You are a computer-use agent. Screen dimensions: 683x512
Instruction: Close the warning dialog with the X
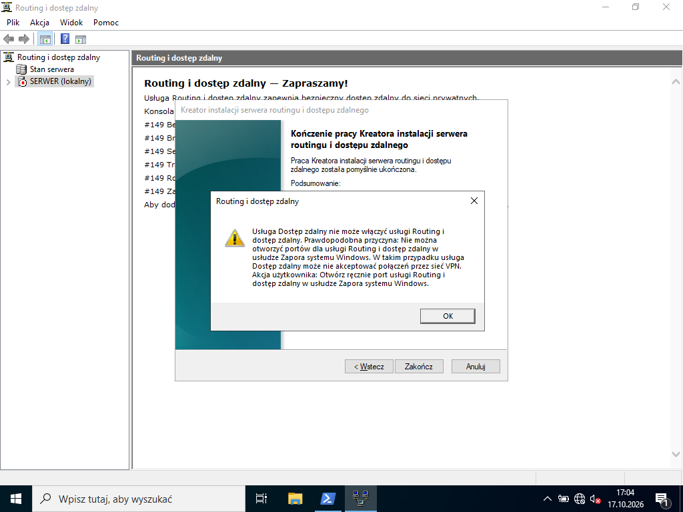point(474,201)
